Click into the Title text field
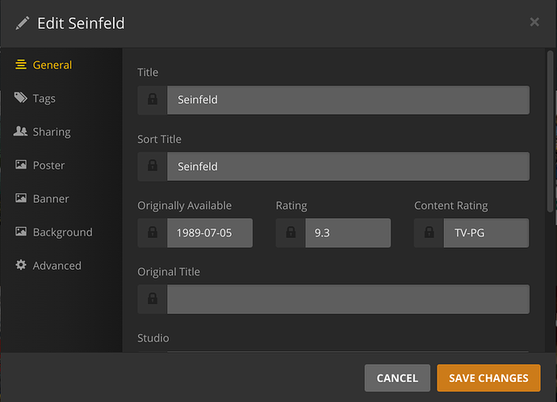The height and width of the screenshot is (402, 557). pos(348,100)
